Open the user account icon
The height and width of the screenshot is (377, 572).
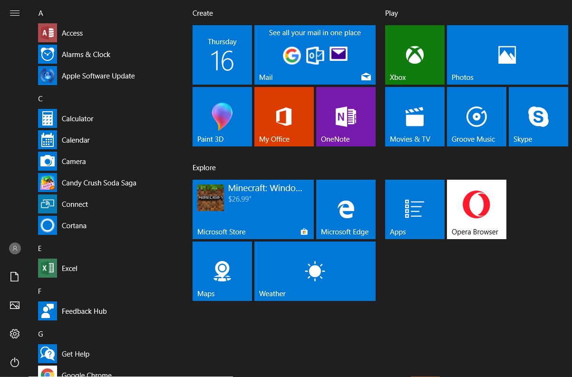(14, 248)
